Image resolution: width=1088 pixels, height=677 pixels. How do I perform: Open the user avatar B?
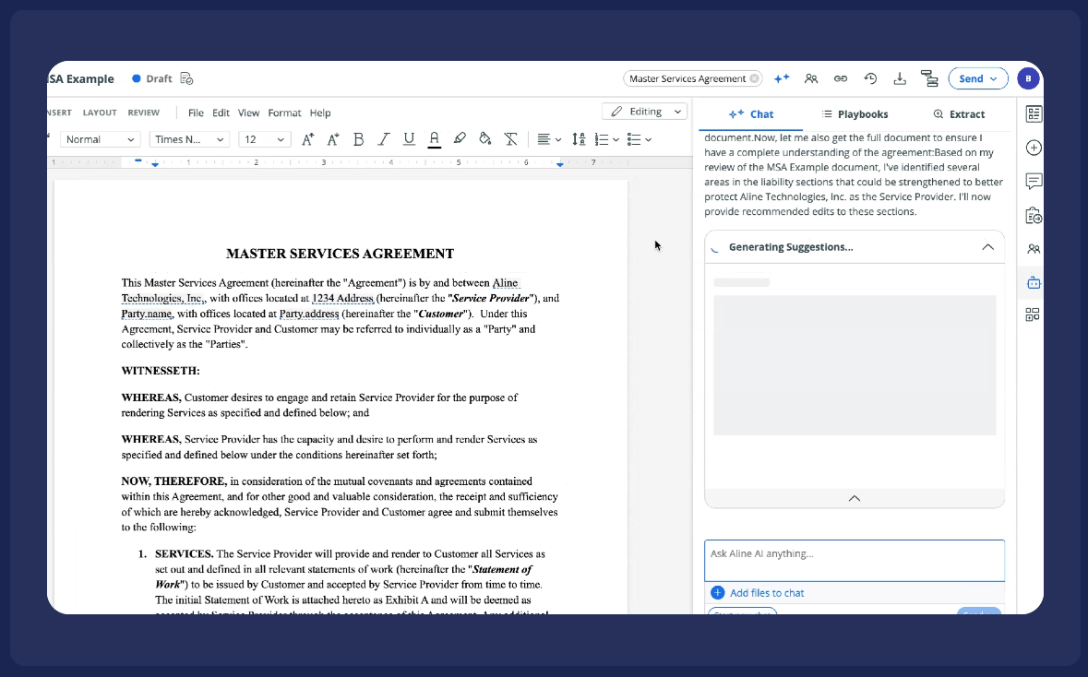pyautogui.click(x=1028, y=78)
